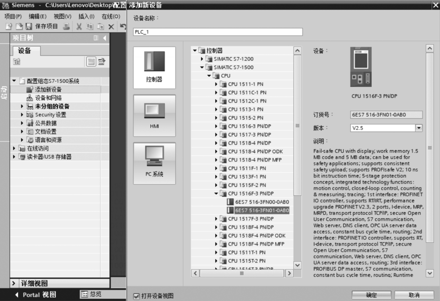Click the 总览 overview icon
The height and width of the screenshot is (301, 440).
point(84,294)
